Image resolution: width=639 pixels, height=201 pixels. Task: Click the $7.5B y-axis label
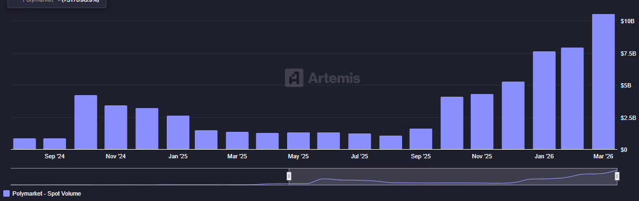(x=628, y=53)
